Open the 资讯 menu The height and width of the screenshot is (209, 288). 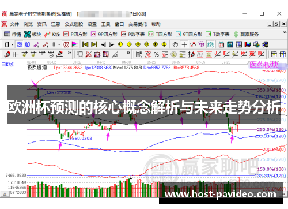(42, 24)
